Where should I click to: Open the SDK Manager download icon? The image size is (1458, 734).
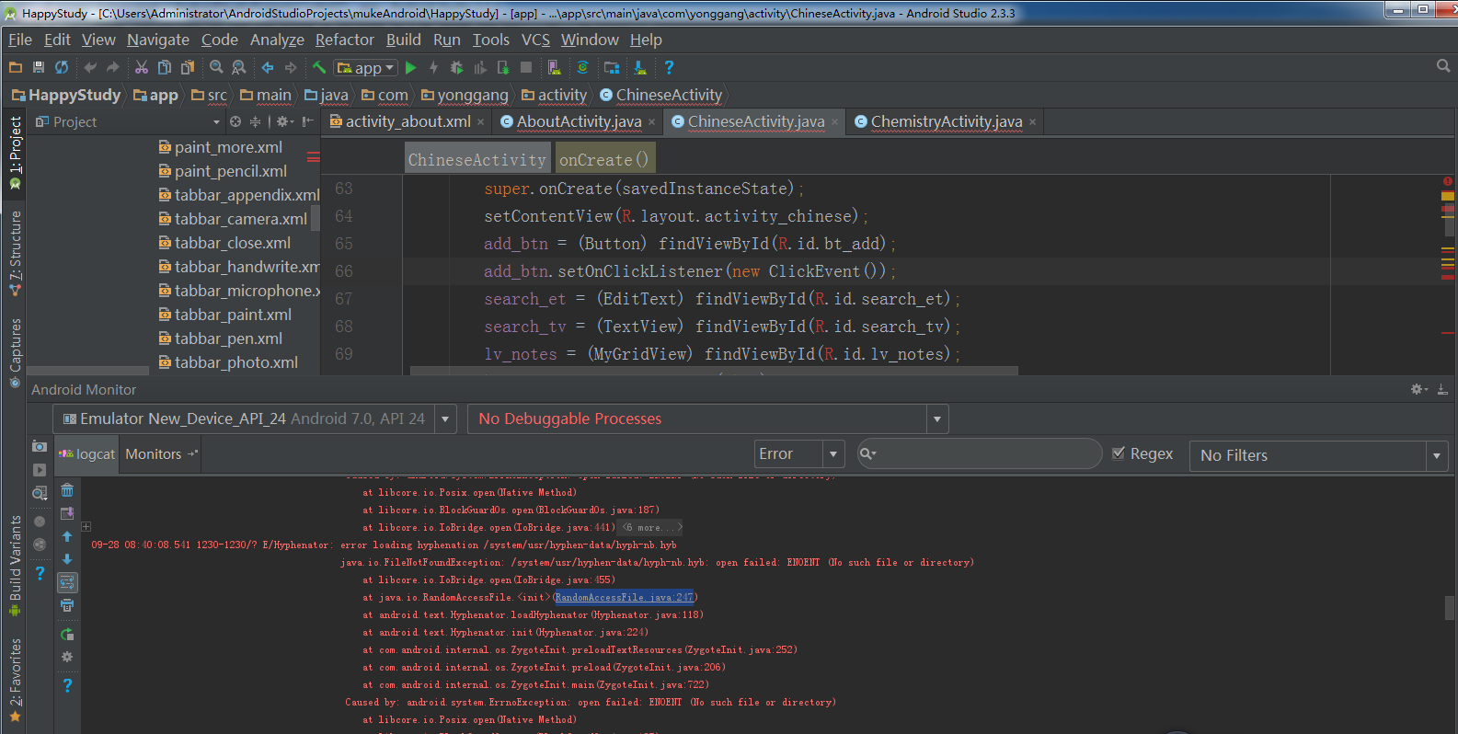tap(640, 67)
